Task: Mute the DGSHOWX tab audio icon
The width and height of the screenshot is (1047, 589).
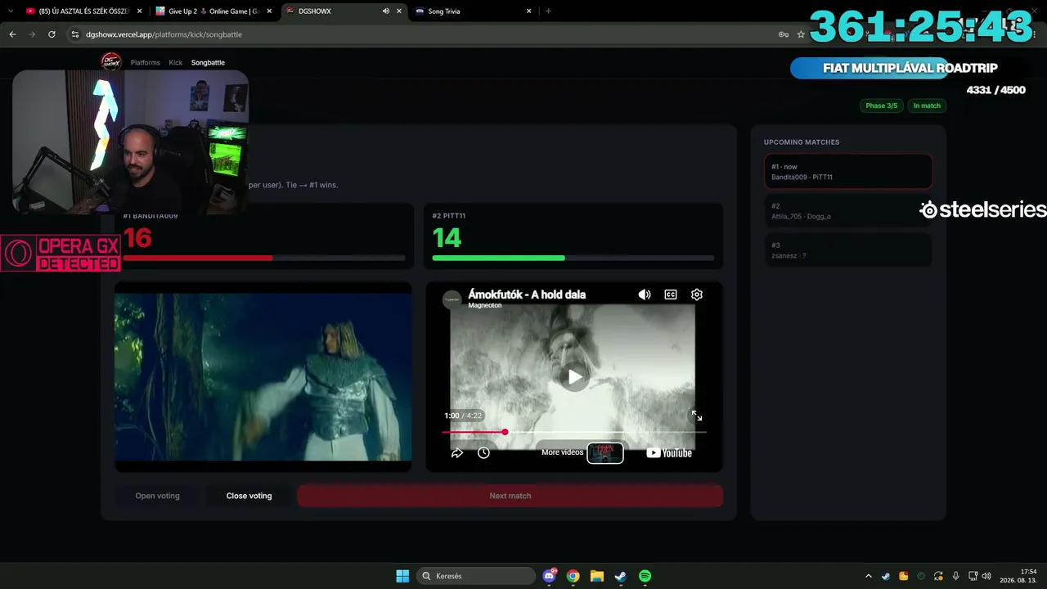Action: [x=385, y=11]
